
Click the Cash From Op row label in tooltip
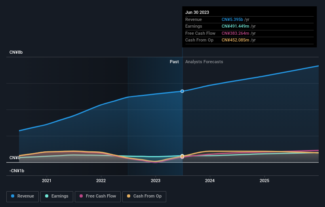[x=199, y=40]
